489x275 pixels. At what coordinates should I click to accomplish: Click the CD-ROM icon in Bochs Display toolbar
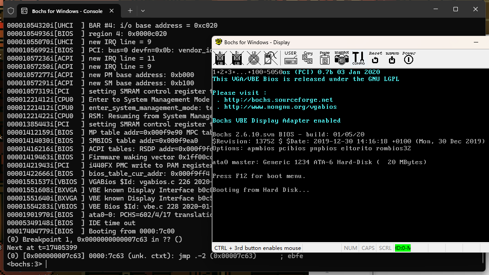253,58
